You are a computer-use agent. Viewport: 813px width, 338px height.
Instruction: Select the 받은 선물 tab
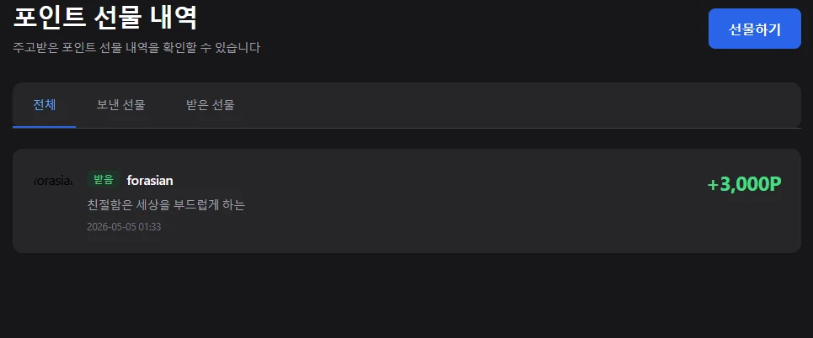[210, 105]
